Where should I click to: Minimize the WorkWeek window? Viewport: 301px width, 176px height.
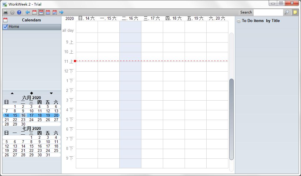(273, 3)
